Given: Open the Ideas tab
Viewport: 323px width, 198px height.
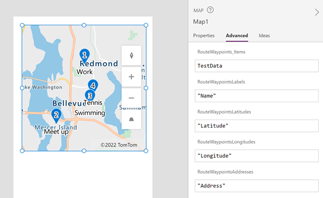Looking at the screenshot, I should click(x=264, y=36).
